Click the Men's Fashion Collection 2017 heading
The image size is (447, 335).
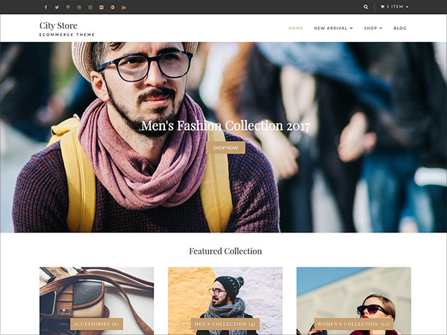(x=225, y=126)
